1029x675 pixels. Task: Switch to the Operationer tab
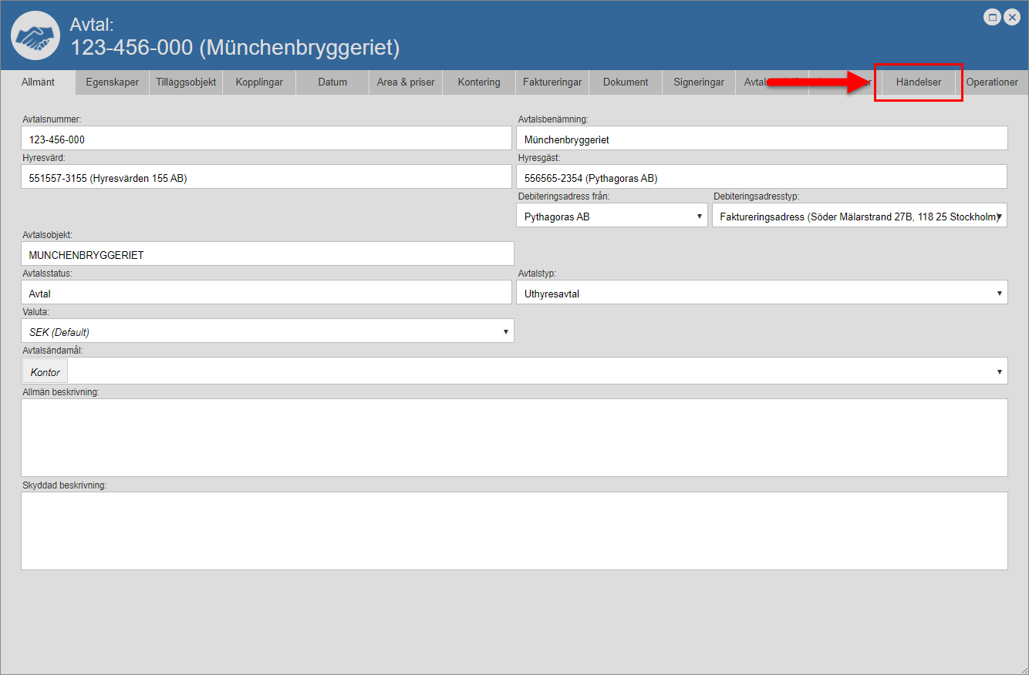pyautogui.click(x=992, y=82)
